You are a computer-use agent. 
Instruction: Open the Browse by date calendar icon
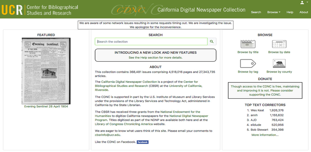279,44
